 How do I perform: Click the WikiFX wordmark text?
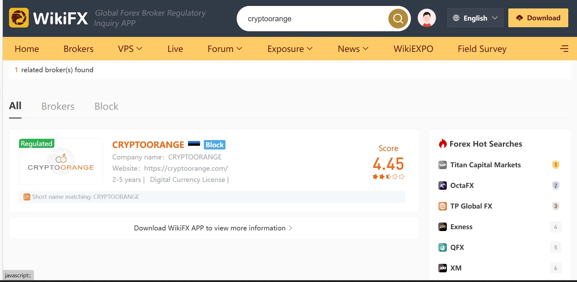coord(61,18)
